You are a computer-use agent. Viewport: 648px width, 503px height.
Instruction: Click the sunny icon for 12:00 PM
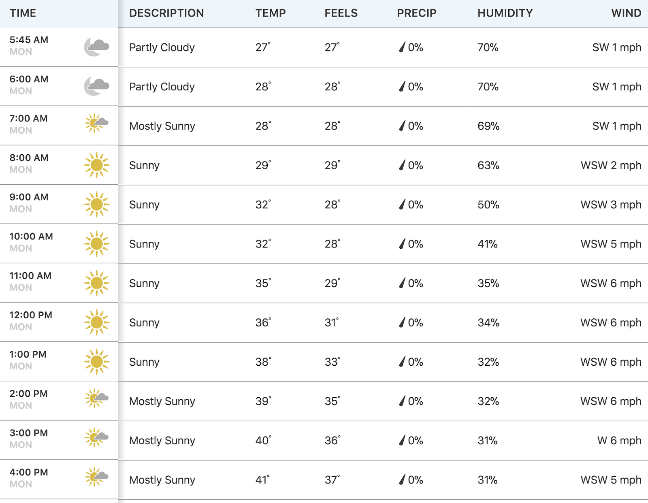96,322
